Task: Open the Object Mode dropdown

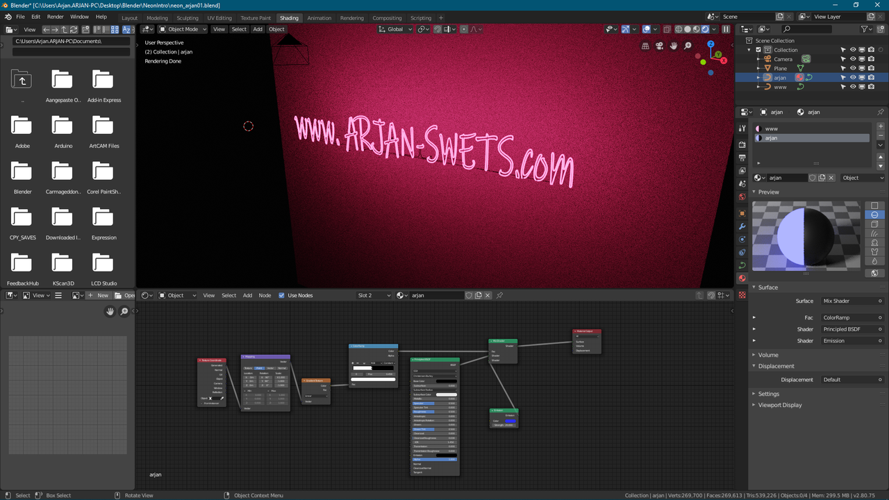Action: 183,29
